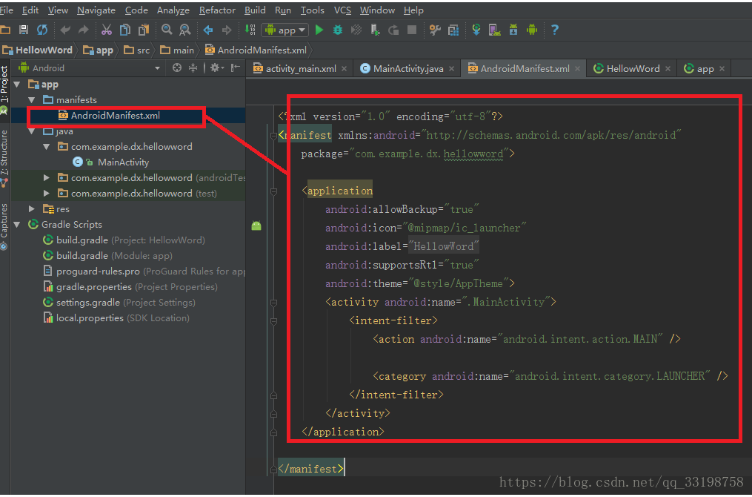Click the Paste clipboard icon

(144, 30)
